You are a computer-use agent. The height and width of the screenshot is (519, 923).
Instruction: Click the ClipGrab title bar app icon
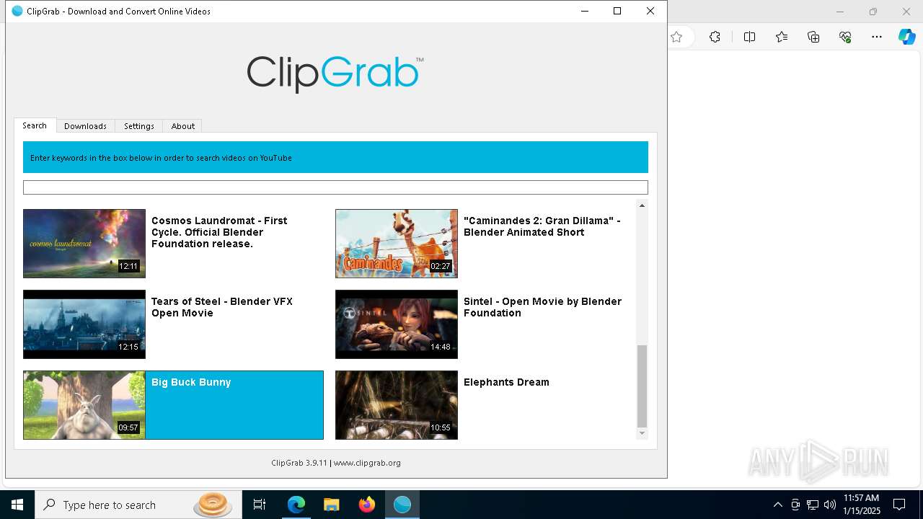click(17, 11)
